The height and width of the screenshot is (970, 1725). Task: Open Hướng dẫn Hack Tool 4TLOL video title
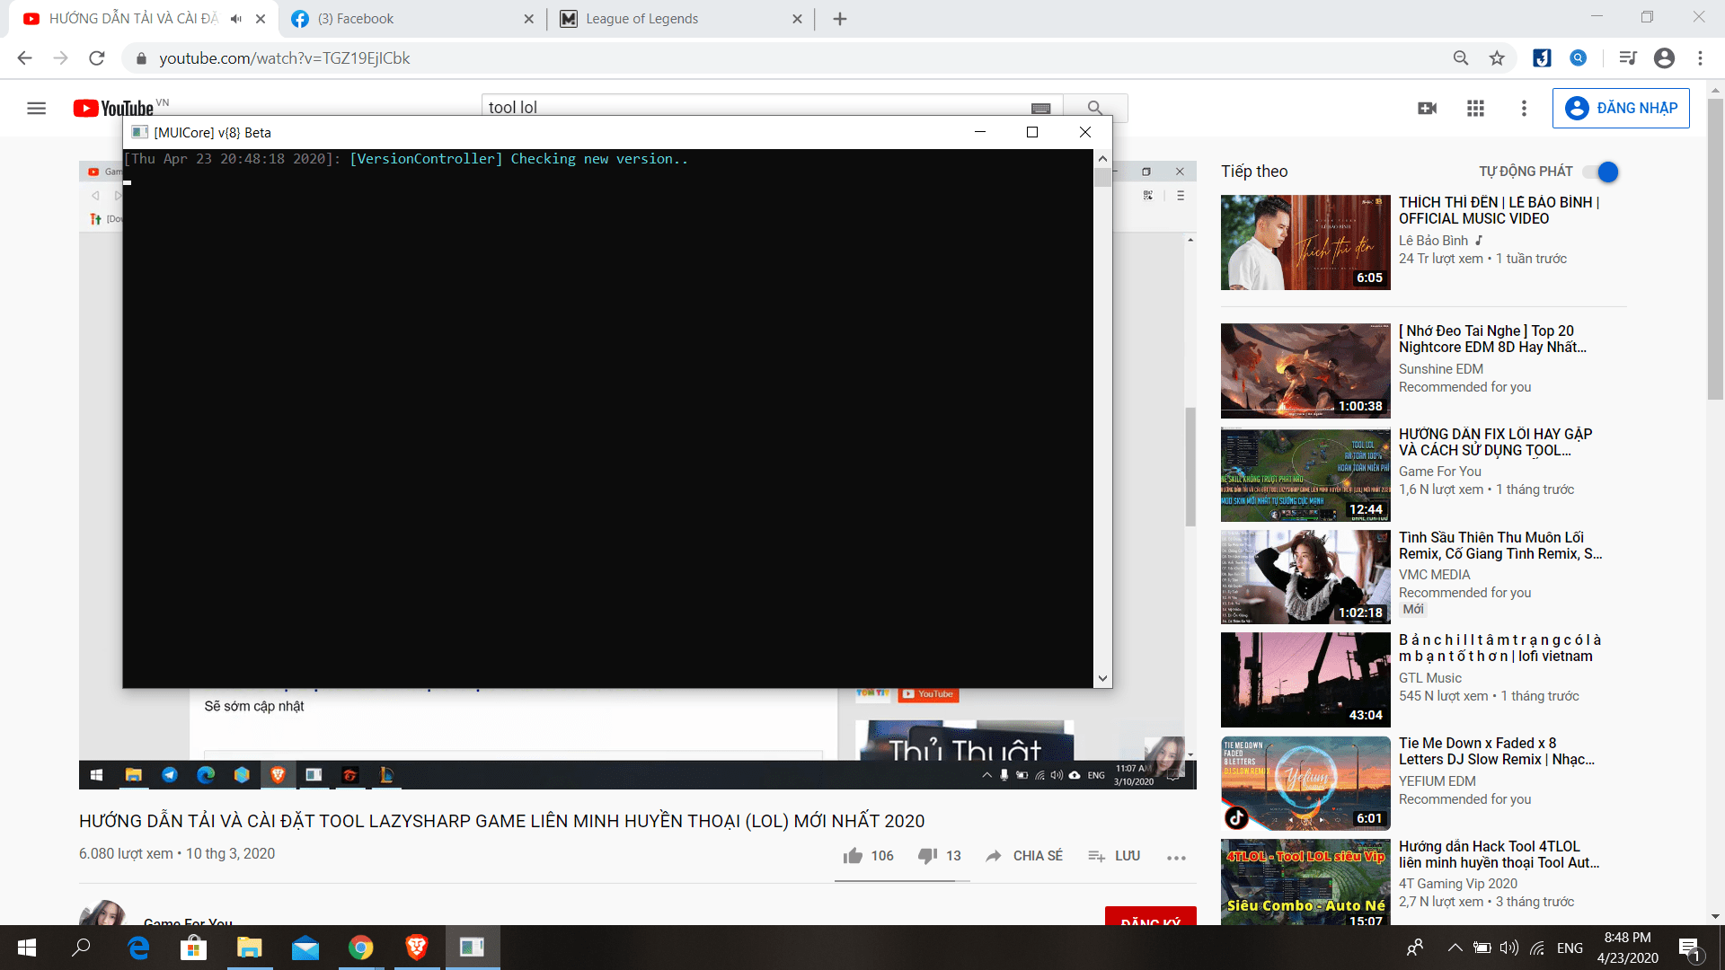pyautogui.click(x=1499, y=854)
